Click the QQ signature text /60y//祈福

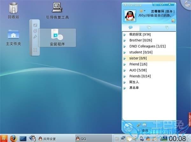[x=155, y=16]
